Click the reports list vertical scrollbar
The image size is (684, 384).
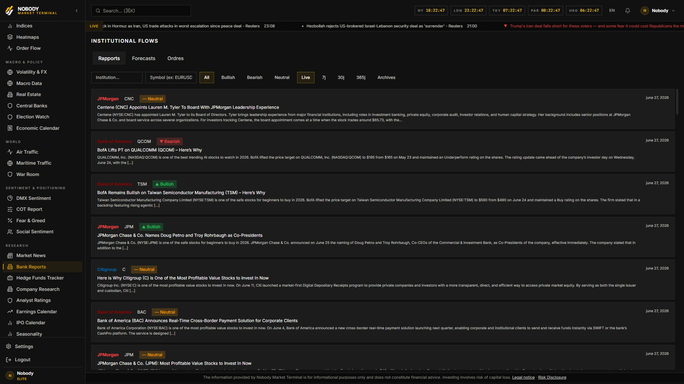coord(677,102)
